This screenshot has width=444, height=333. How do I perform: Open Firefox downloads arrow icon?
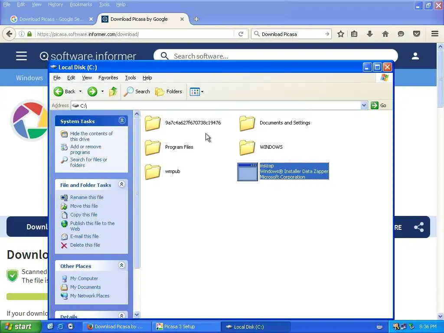[x=370, y=34]
